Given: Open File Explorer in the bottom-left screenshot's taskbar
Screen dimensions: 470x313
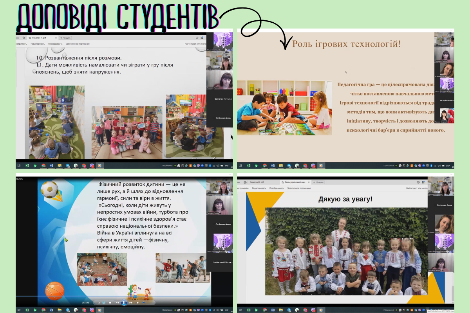Looking at the screenshot, I should tap(60, 310).
